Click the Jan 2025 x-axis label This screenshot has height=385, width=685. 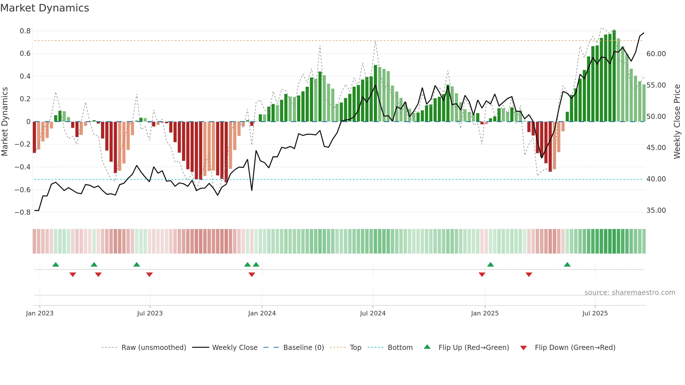click(x=485, y=313)
